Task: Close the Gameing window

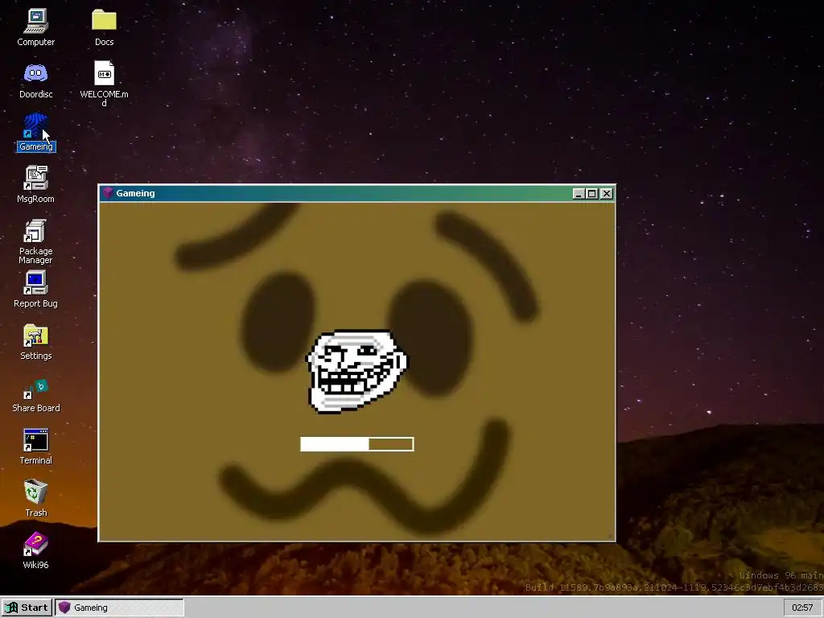Action: [607, 193]
